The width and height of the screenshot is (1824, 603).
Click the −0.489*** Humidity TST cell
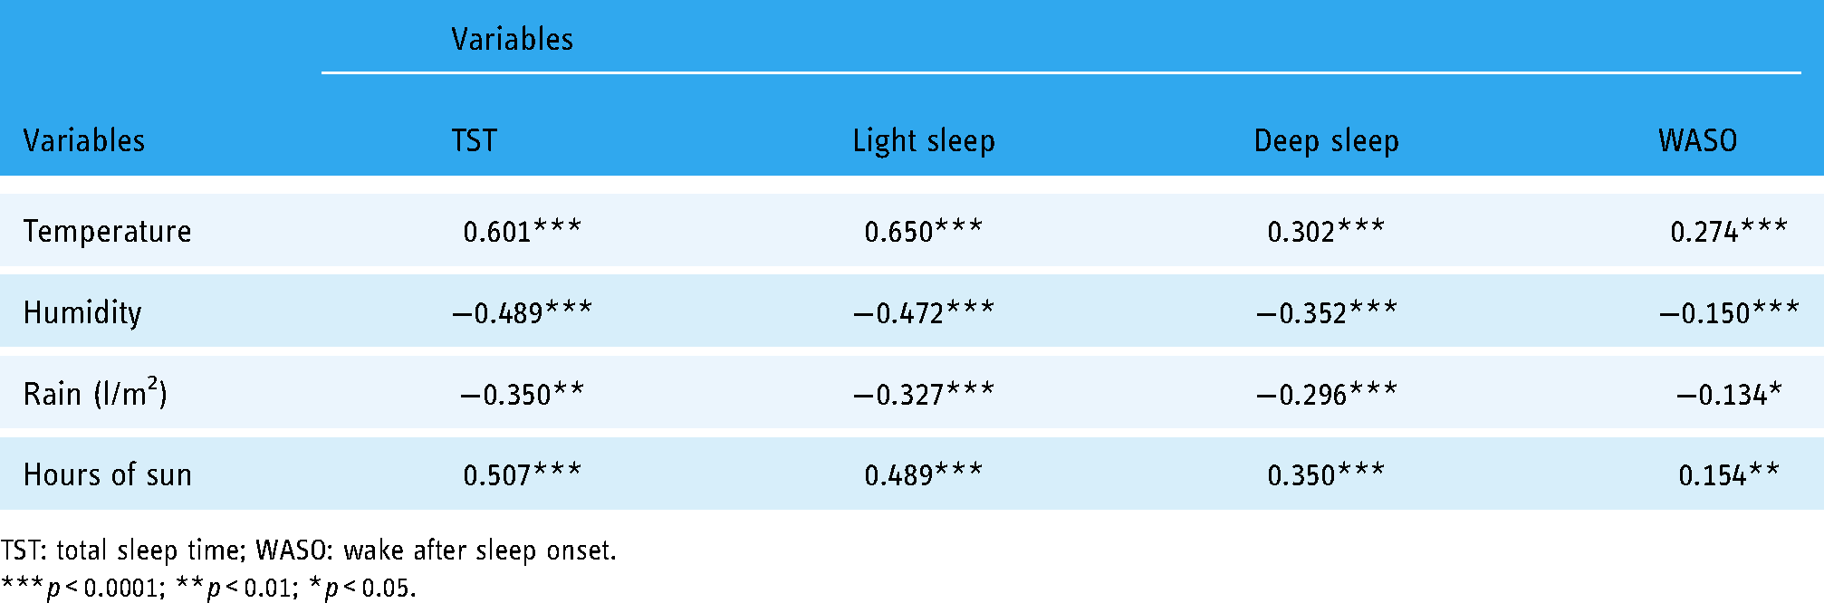(523, 312)
